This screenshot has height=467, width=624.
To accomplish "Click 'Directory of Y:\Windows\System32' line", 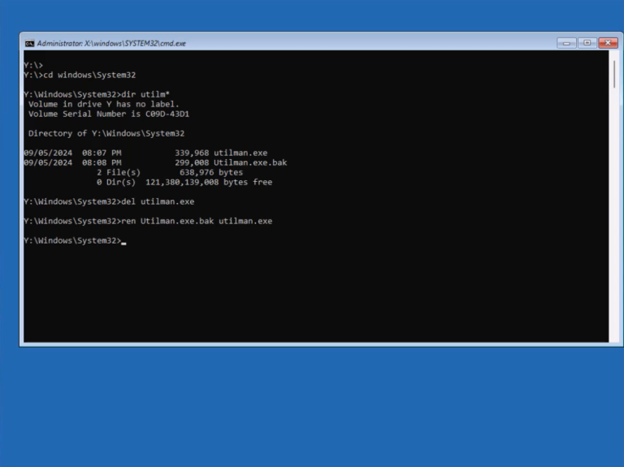I will [106, 133].
